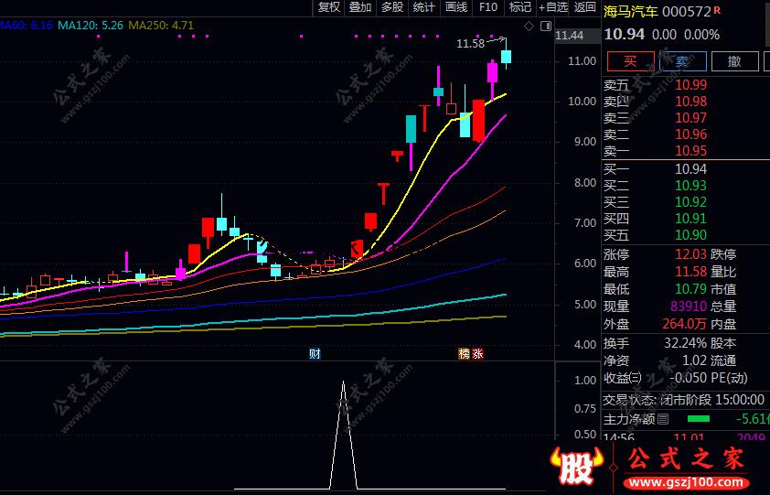Viewport: 770px width, 495px height.
Task: Select the 卖二 price 10.96
Action: point(691,135)
